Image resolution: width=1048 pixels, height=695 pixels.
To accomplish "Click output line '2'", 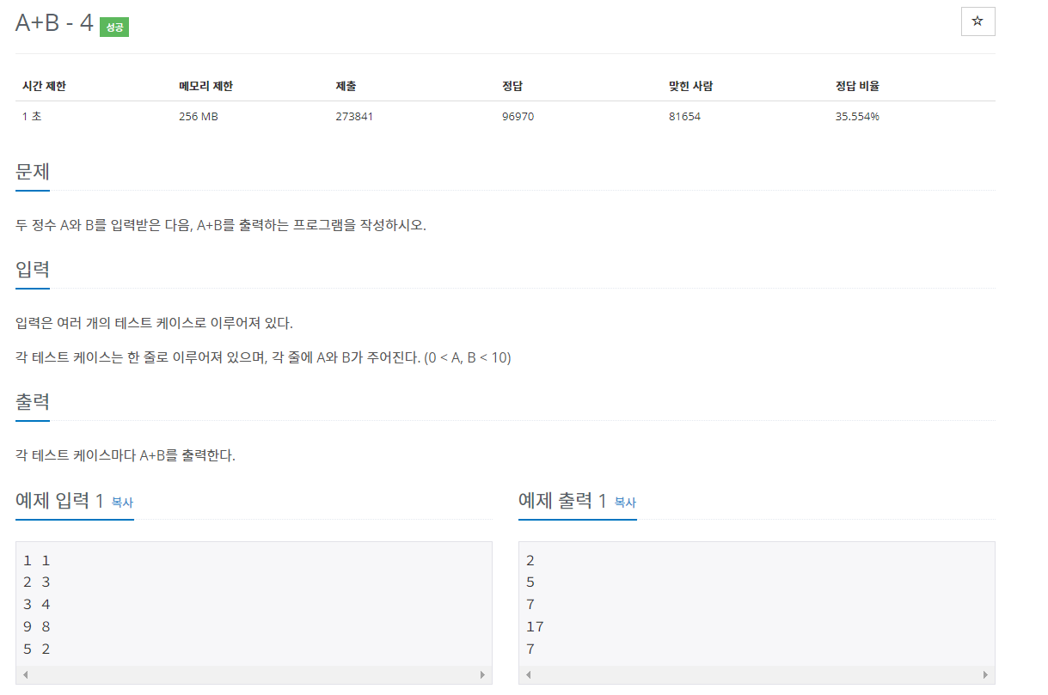I will click(530, 561).
